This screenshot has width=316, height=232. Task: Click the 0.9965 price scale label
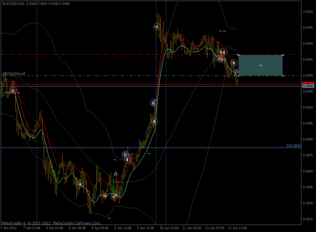coord(308,60)
